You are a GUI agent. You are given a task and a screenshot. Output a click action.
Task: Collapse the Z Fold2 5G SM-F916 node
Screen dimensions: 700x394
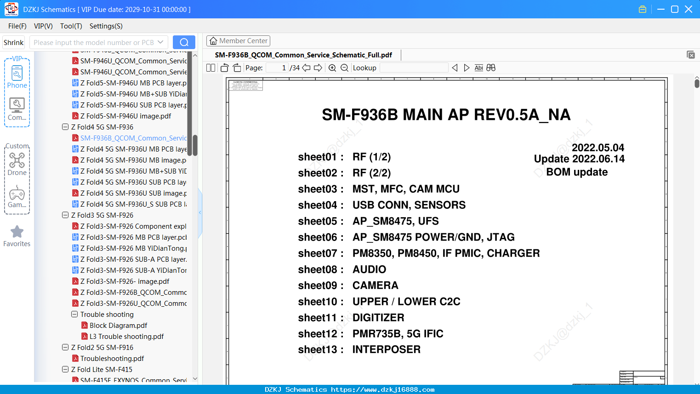click(x=65, y=348)
